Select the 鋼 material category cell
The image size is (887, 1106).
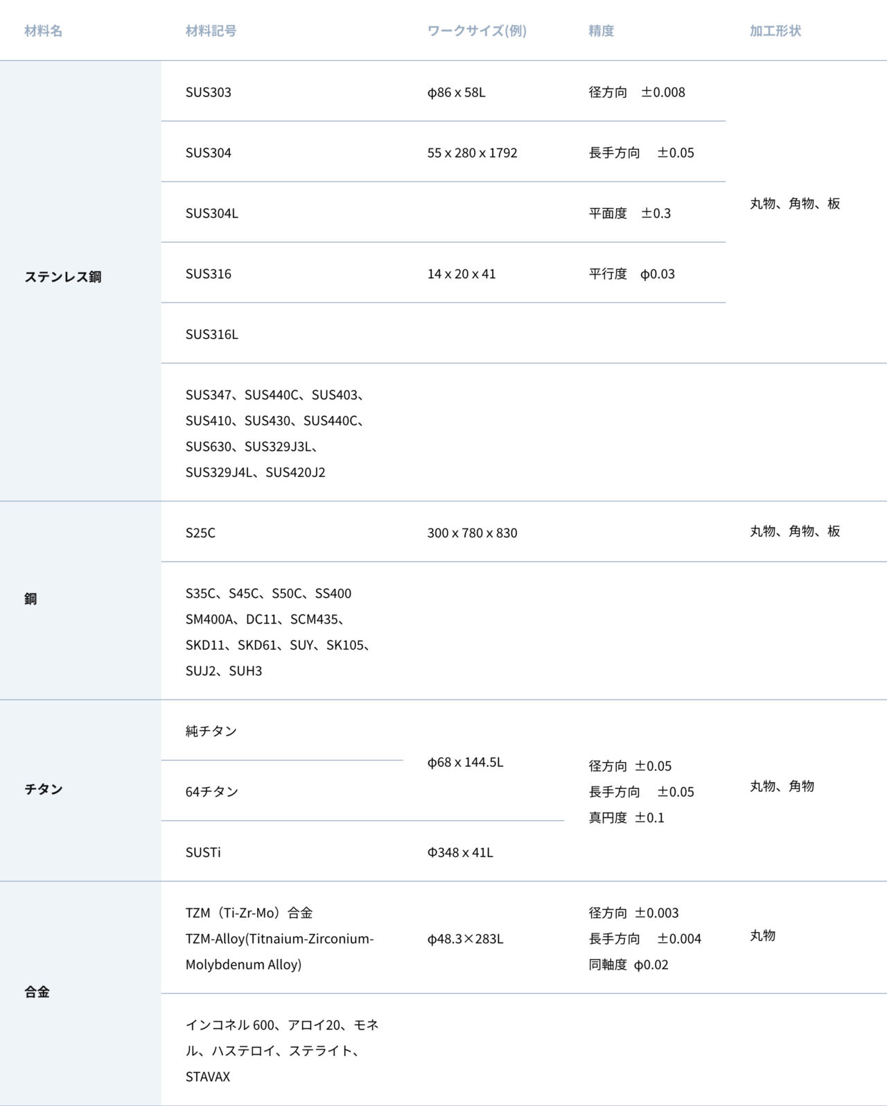point(80,600)
